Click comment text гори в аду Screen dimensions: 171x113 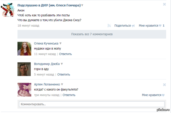[x=41, y=69]
